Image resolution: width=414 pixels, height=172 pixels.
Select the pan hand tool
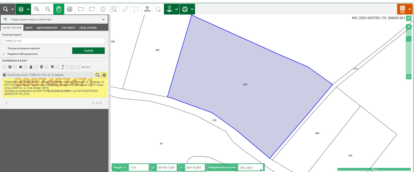pos(59,9)
